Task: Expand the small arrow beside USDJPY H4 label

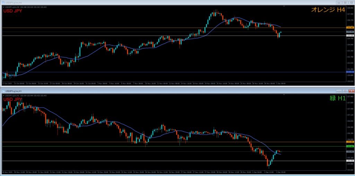Action: point(3,7)
